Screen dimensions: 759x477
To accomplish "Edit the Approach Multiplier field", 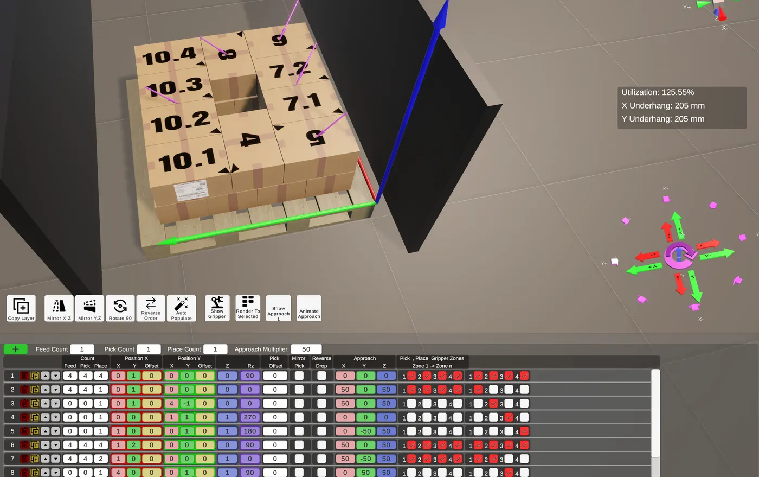I will pos(306,349).
